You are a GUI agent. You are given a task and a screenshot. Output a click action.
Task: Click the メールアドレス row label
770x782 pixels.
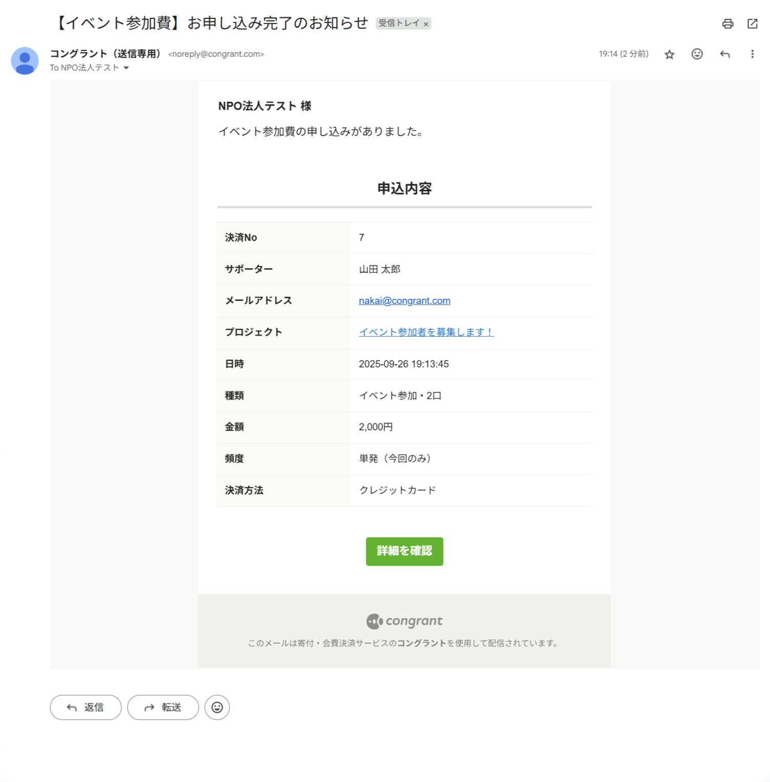258,300
